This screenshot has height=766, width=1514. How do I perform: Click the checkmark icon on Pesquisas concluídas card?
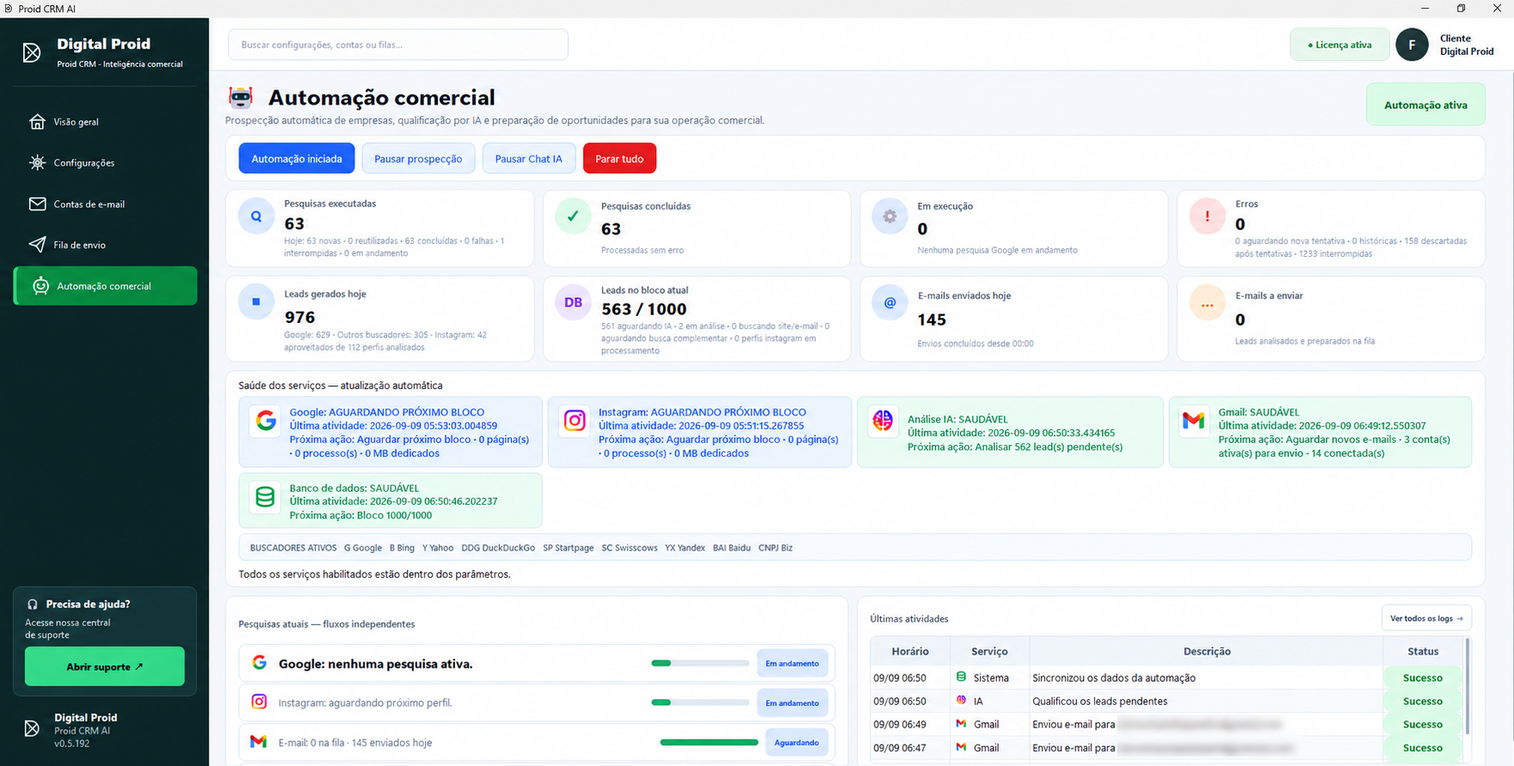point(573,216)
